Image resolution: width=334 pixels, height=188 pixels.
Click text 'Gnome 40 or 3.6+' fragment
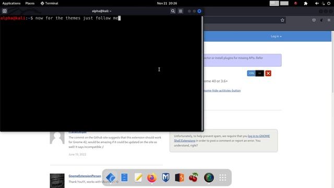click(216, 81)
